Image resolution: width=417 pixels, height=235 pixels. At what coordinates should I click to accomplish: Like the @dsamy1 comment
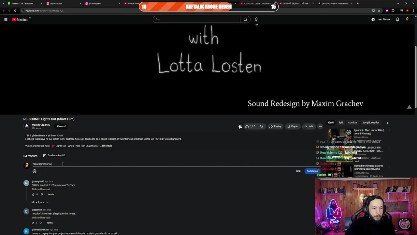(x=33, y=223)
